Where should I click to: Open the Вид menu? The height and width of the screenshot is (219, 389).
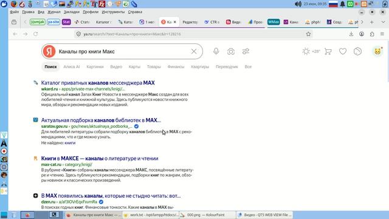pyautogui.click(x=41, y=12)
